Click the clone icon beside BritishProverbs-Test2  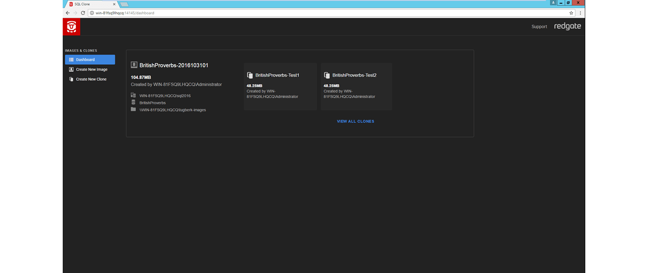(x=327, y=75)
